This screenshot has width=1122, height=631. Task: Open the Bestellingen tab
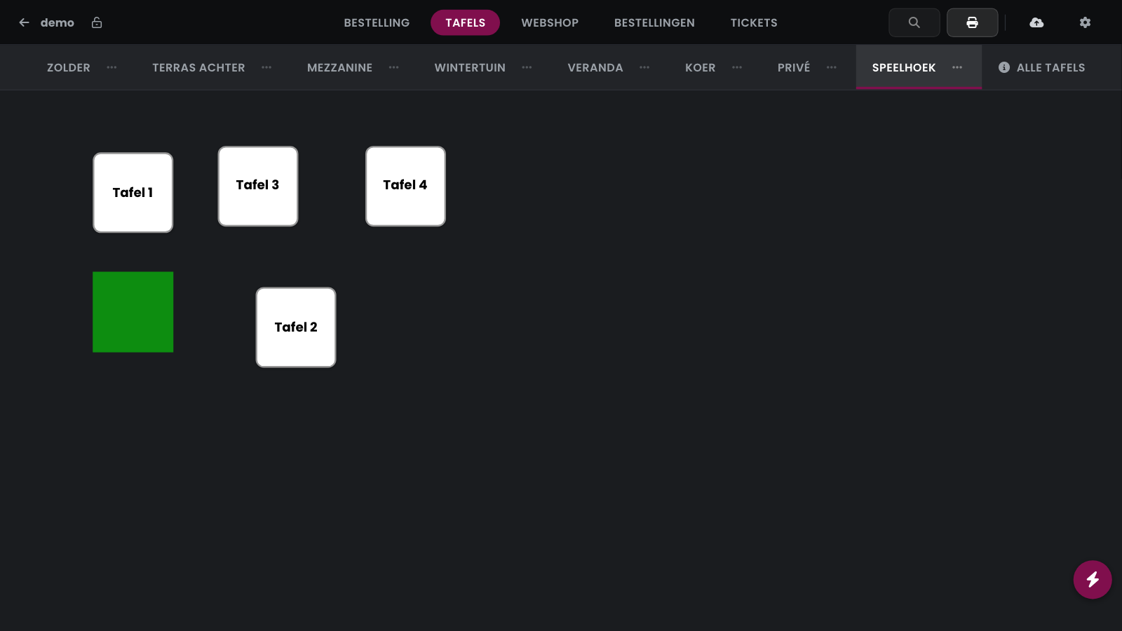point(654,22)
